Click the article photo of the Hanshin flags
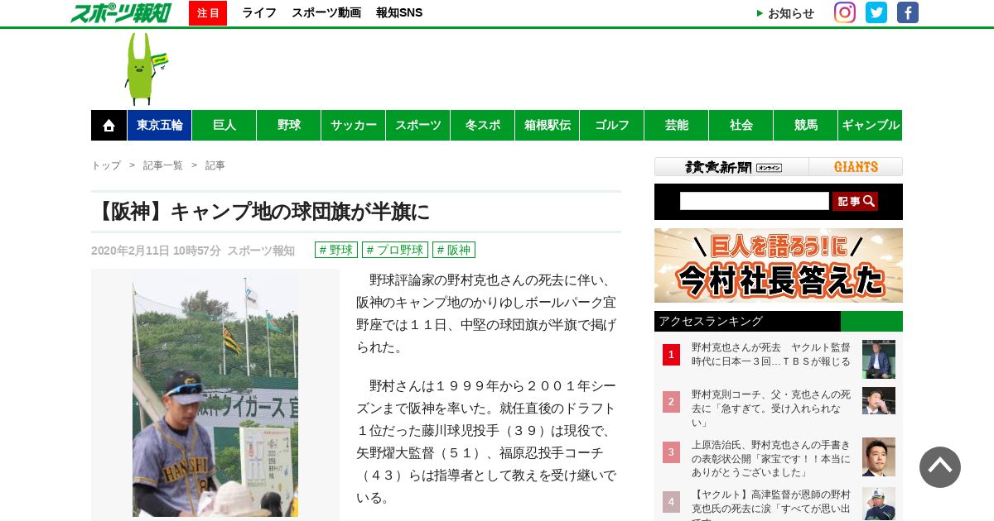 point(215,395)
